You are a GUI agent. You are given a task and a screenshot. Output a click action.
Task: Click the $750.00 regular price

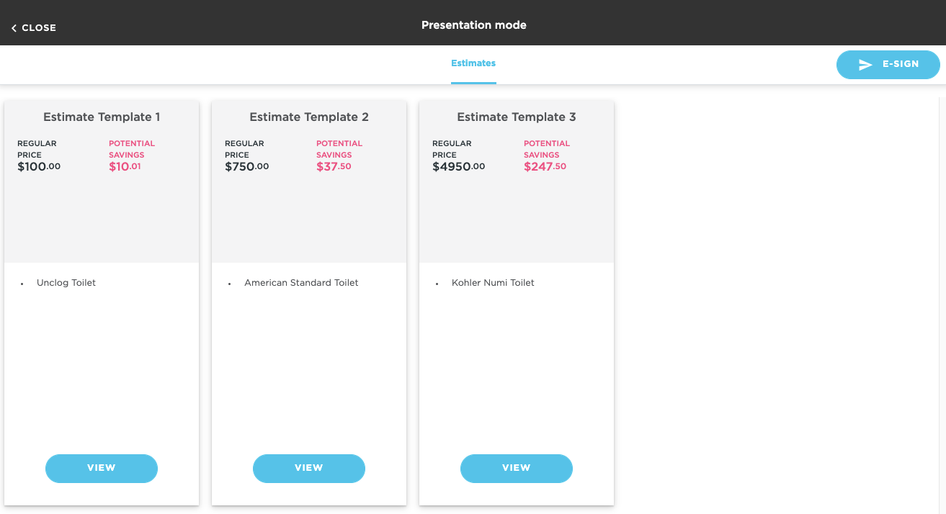coord(246,166)
